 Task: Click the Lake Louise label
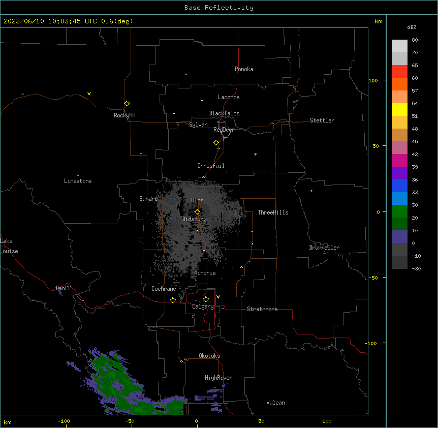pos(9,246)
